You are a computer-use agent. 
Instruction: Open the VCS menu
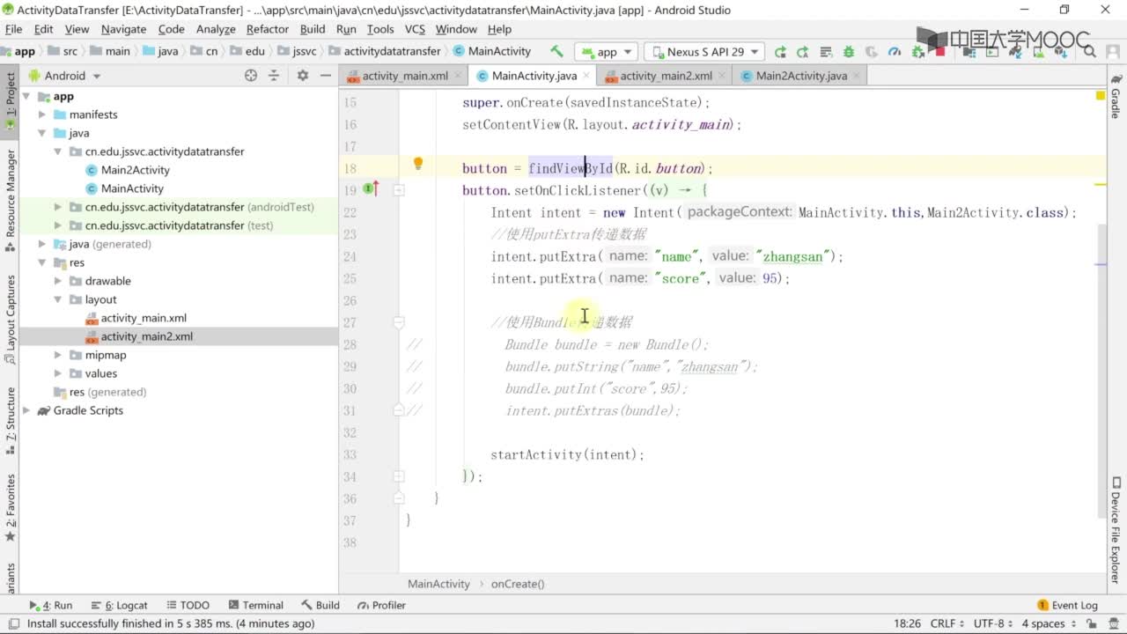[x=415, y=29]
